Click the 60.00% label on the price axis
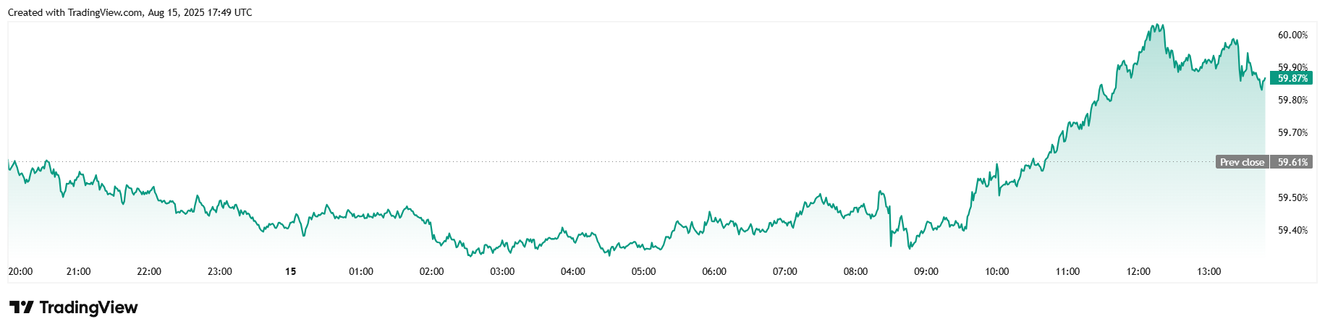Screen dimensions: 1325x332 pyautogui.click(x=1292, y=35)
